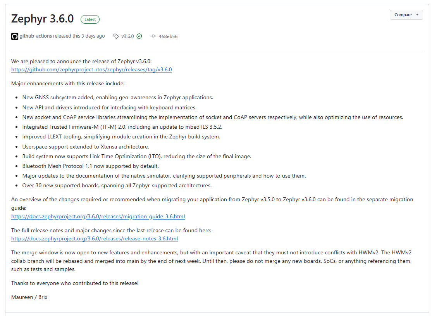Open the github-actions author link
432x316 pixels.
coord(36,36)
